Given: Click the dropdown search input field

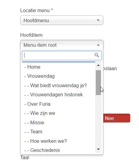Looking at the screenshot, I should (x=62, y=55).
